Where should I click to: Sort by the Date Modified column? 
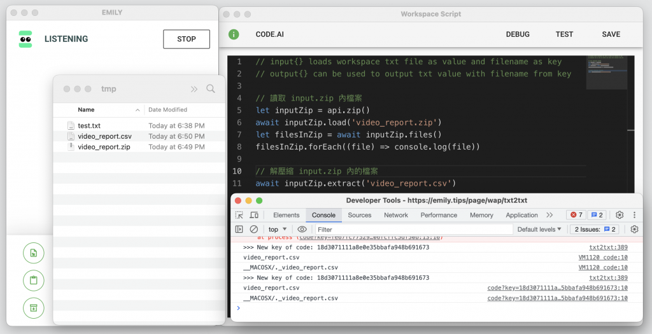tap(167, 109)
